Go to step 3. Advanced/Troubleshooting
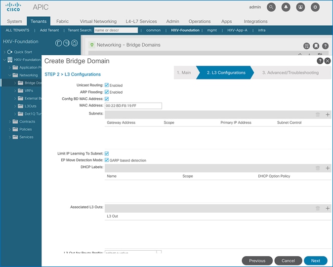 291,73
